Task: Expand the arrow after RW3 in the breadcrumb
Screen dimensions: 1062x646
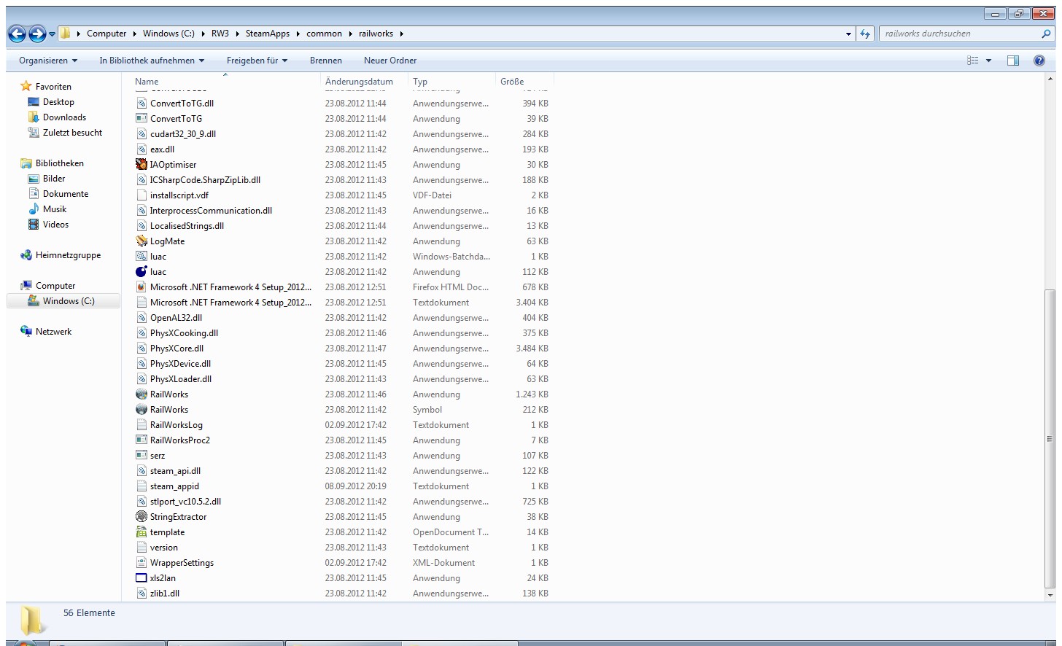Action: 237,34
